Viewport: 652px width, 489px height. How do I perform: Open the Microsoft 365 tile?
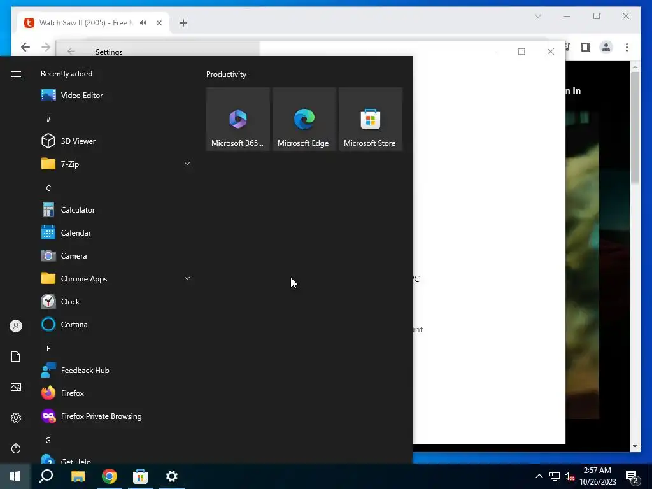pos(238,119)
